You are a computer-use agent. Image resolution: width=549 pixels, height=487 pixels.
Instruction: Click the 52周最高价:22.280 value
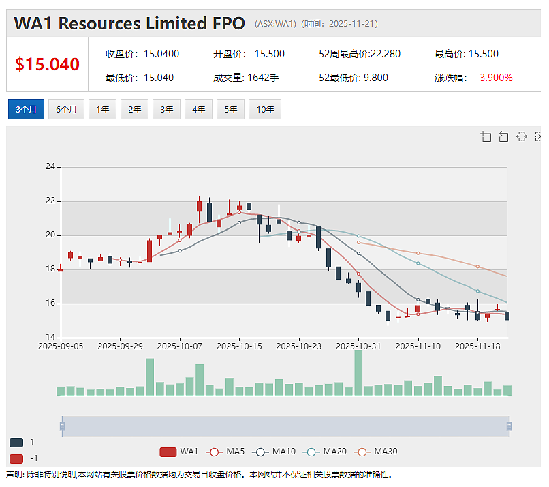360,54
